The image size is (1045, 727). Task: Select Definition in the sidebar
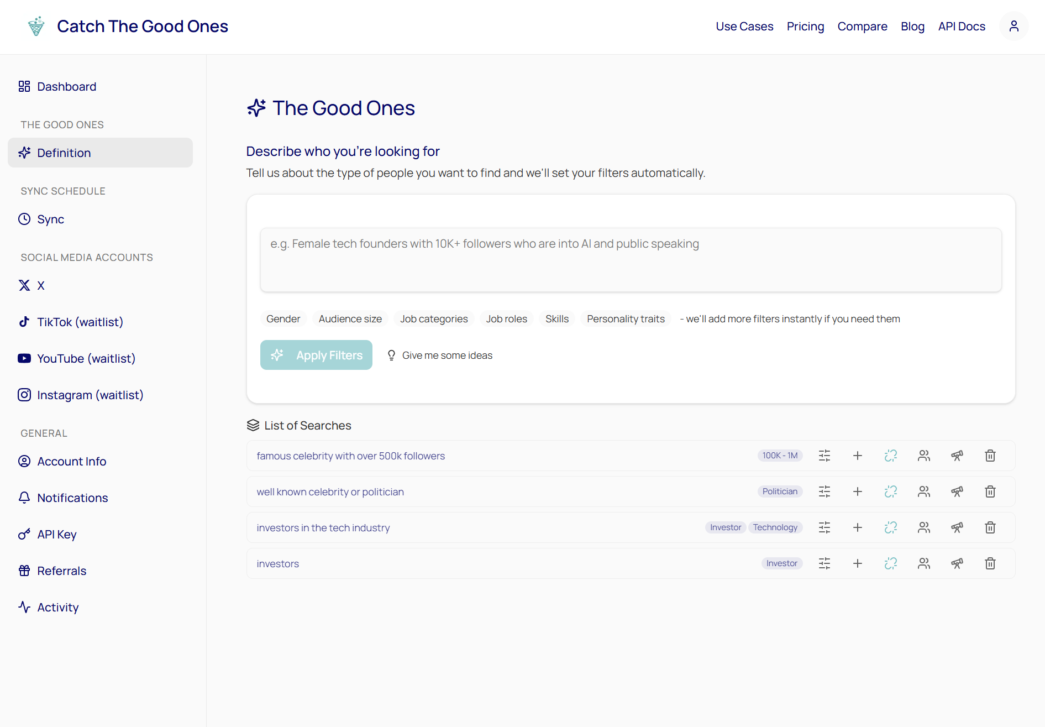100,153
